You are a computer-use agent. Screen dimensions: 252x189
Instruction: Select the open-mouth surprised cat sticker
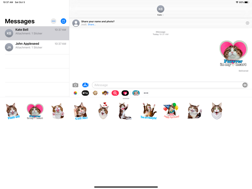coord(217,111)
